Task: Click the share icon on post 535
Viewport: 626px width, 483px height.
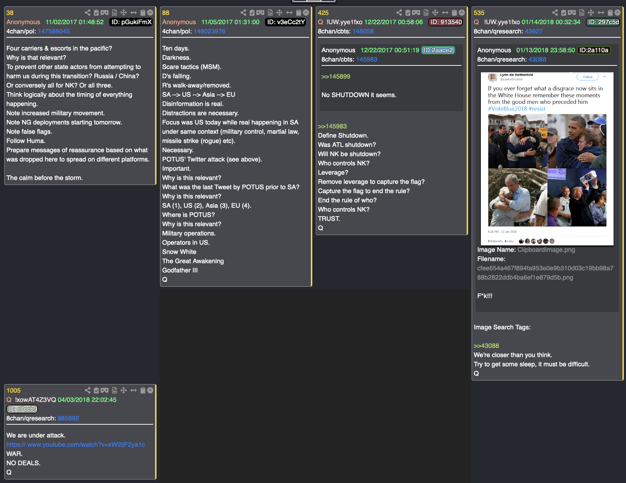Action: coord(555,12)
